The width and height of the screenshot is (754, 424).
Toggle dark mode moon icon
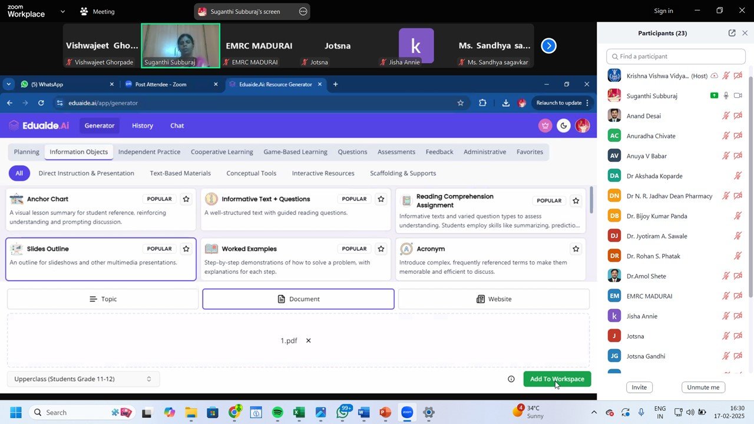pyautogui.click(x=564, y=125)
